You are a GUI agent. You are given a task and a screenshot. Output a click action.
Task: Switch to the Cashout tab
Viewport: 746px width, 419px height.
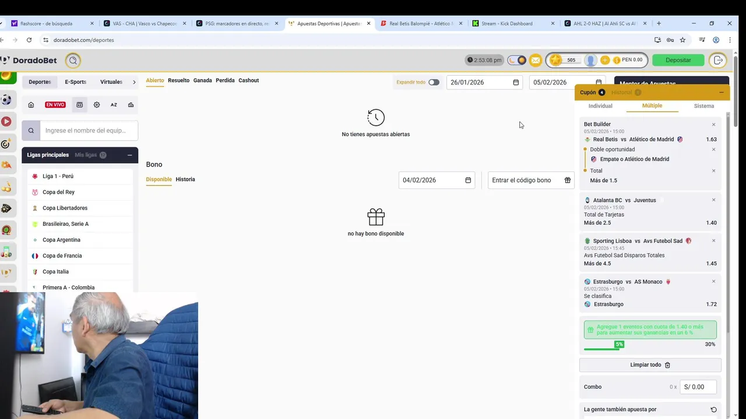(x=248, y=80)
